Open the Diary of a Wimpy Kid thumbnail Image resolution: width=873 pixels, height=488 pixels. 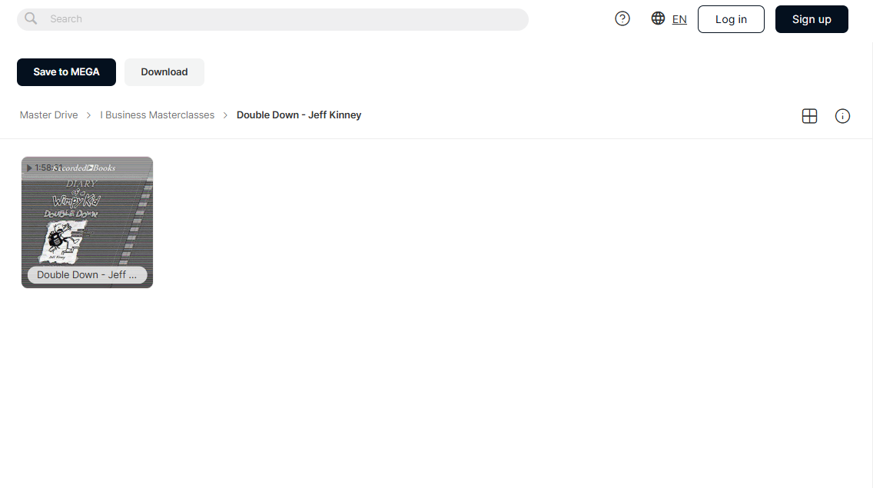(87, 222)
